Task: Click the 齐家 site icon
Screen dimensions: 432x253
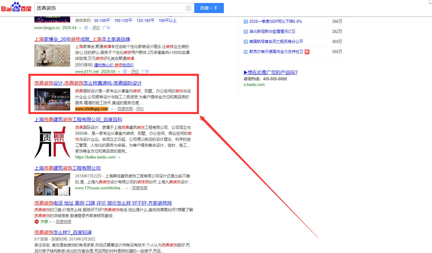Action: (37, 222)
